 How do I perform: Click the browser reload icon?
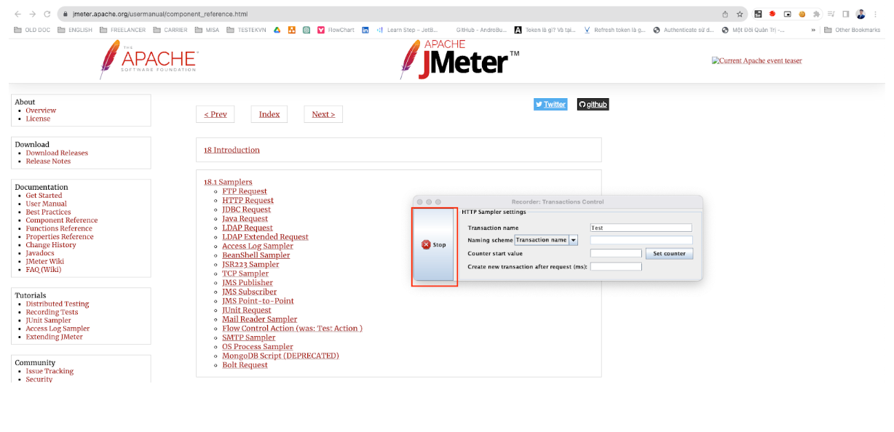(x=47, y=14)
